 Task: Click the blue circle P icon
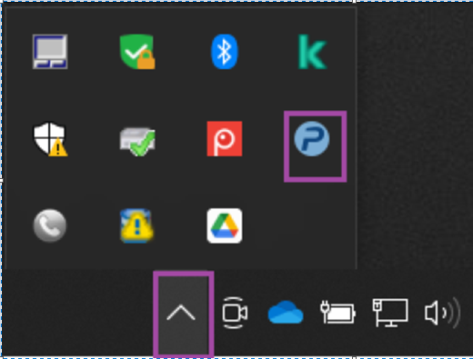click(312, 139)
